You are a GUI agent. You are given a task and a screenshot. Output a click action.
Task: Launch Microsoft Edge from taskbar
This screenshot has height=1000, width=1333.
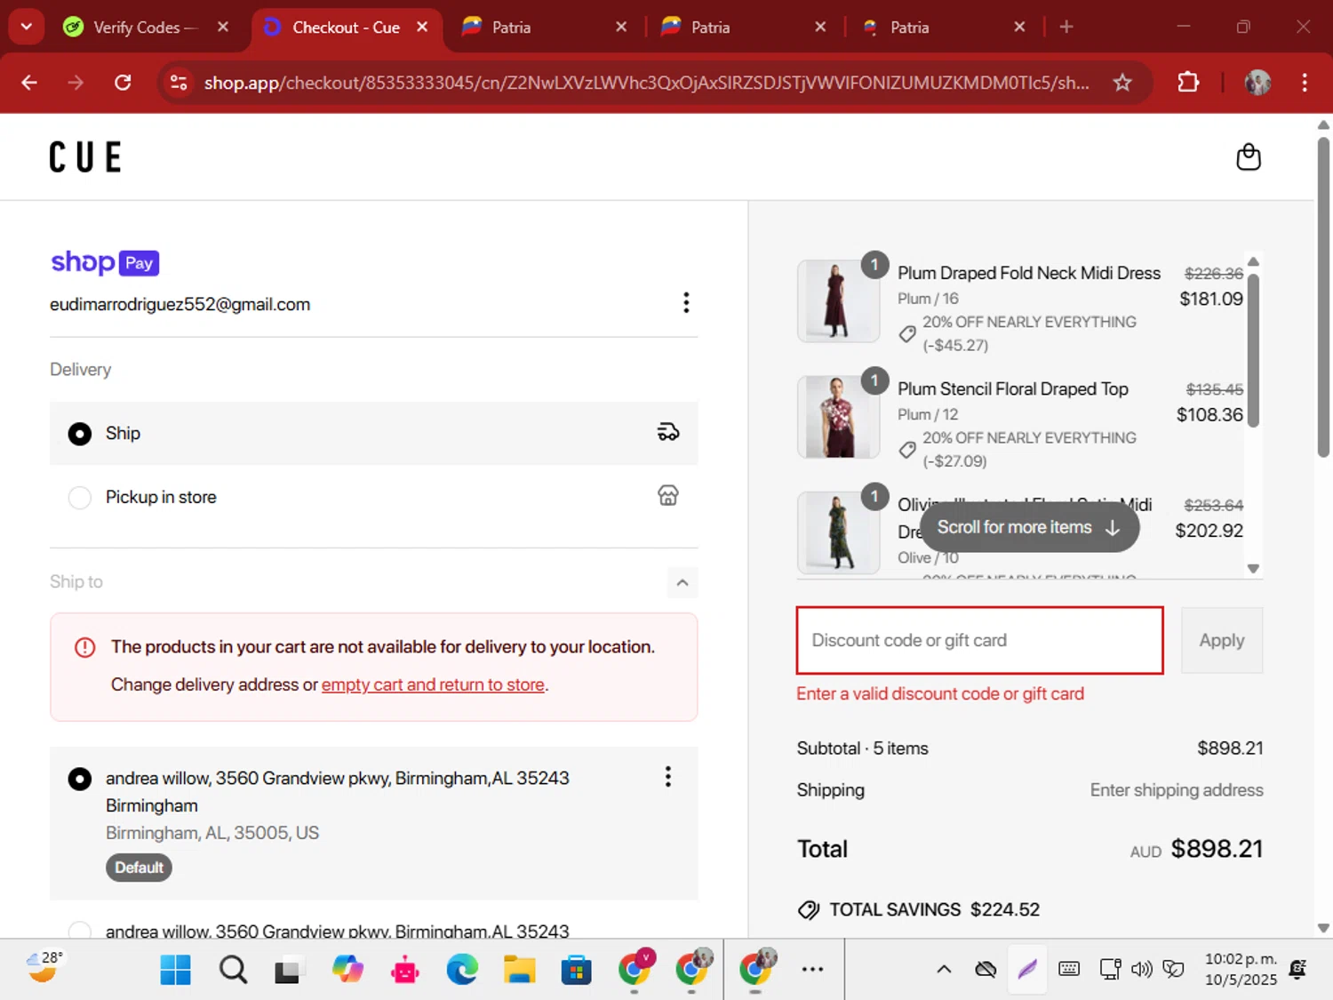[x=462, y=970]
